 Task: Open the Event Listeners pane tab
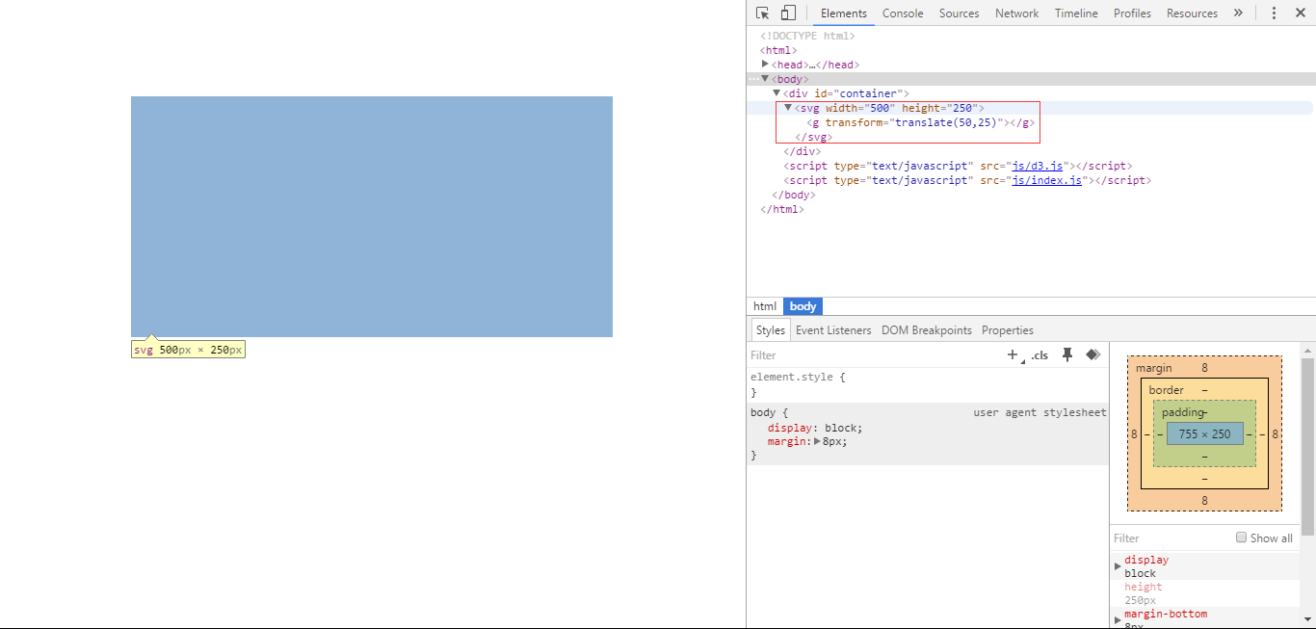[x=833, y=330]
